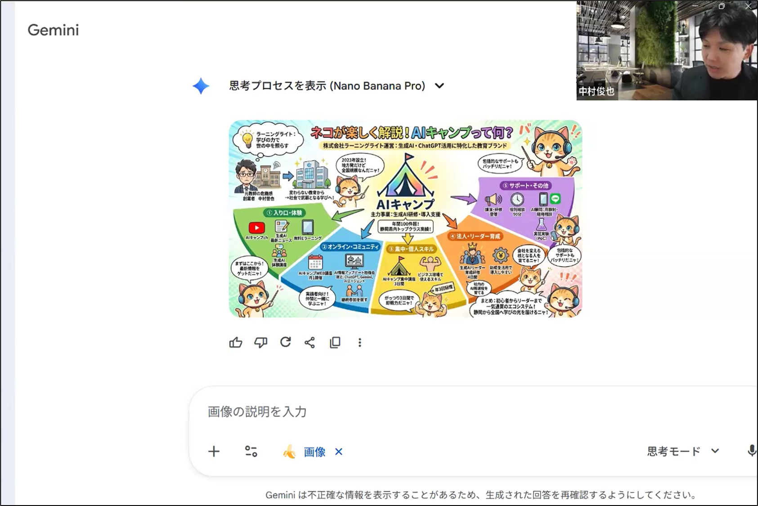758x506 pixels.
Task: Open the tools sliders icon in prompt box
Action: tap(251, 452)
